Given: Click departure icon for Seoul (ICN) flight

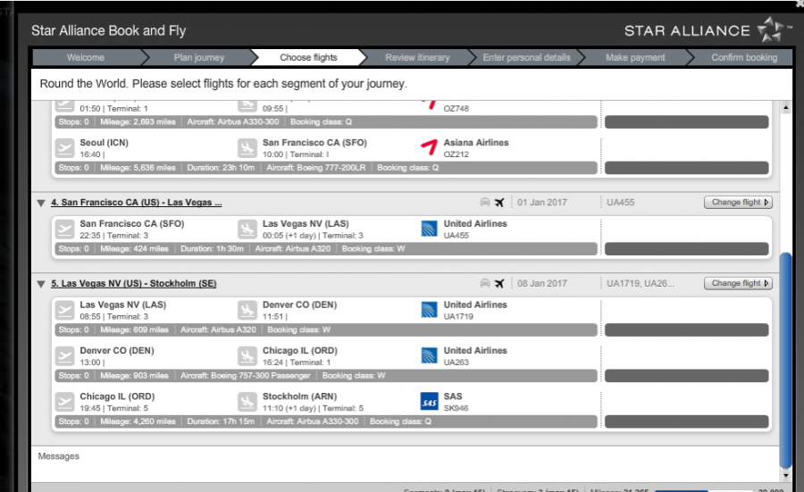Looking at the screenshot, I should (x=64, y=148).
